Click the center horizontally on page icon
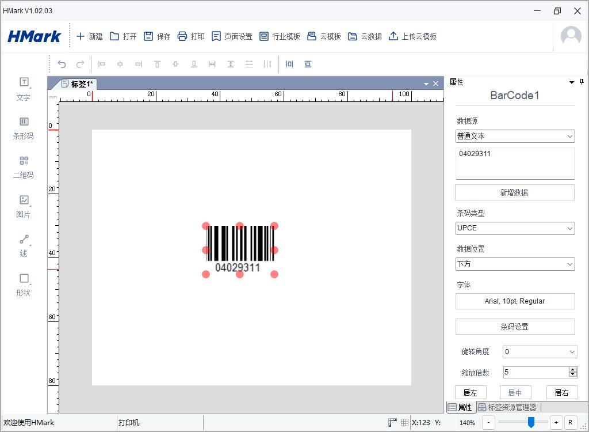The width and height of the screenshot is (589, 432). click(290, 64)
